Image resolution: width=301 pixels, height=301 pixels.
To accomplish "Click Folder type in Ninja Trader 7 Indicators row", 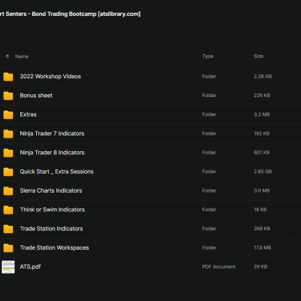I will pyautogui.click(x=209, y=134).
